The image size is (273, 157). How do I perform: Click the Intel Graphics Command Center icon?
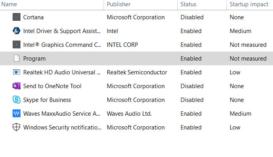(x=17, y=44)
